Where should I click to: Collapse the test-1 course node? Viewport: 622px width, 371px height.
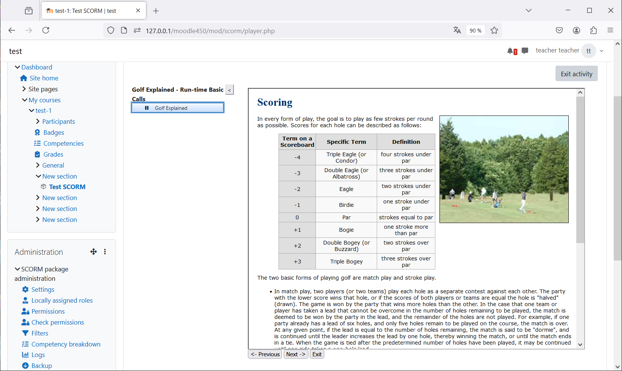pos(31,111)
